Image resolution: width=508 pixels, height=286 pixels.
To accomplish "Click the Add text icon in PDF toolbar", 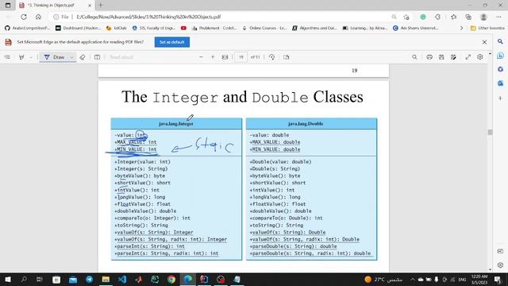I will [97, 57].
